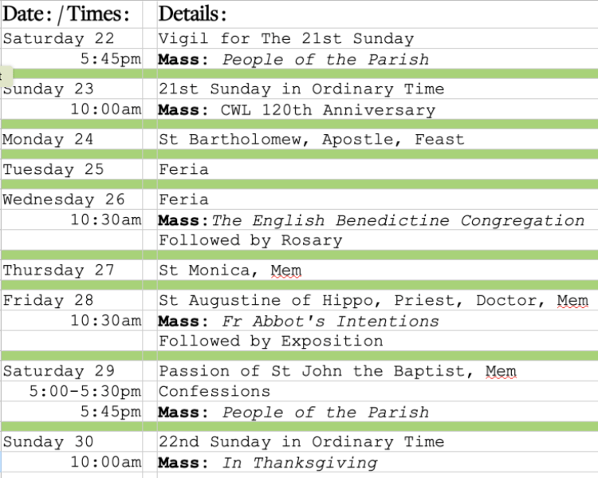This screenshot has width=598, height=478.
Task: Select 'Followed by Exposition' cell
Action: tap(378, 341)
